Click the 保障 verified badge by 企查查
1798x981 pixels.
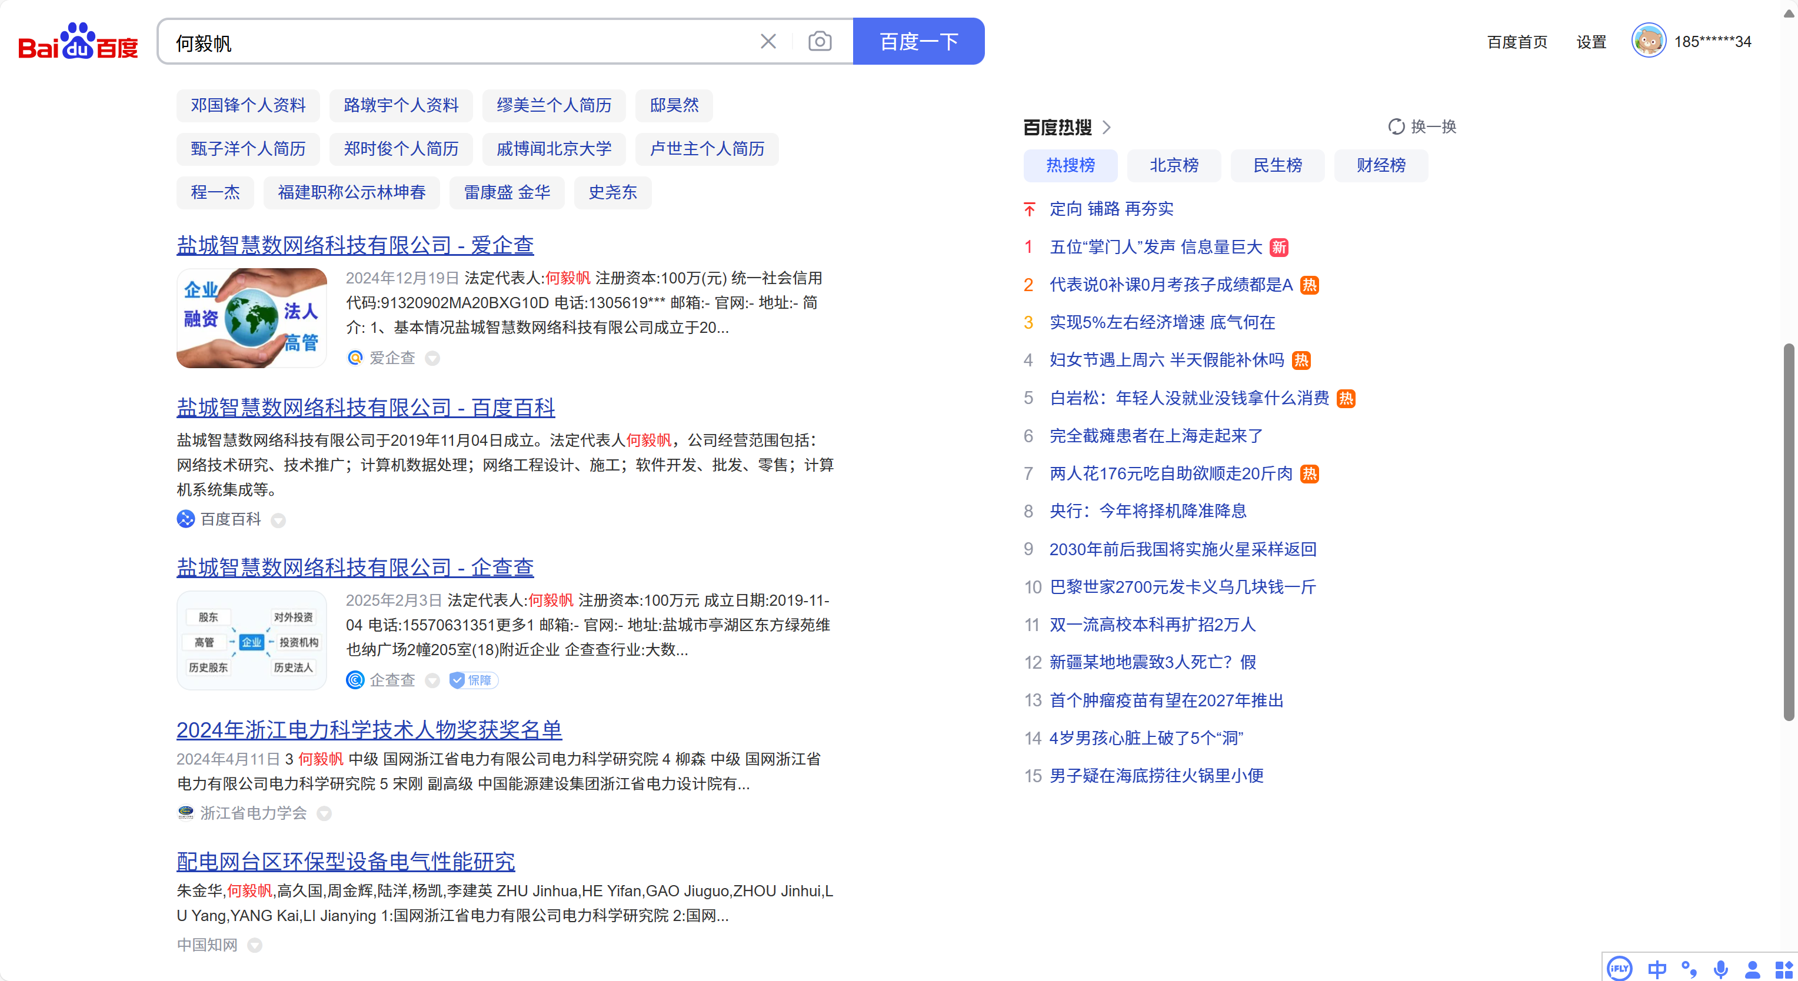(x=473, y=680)
